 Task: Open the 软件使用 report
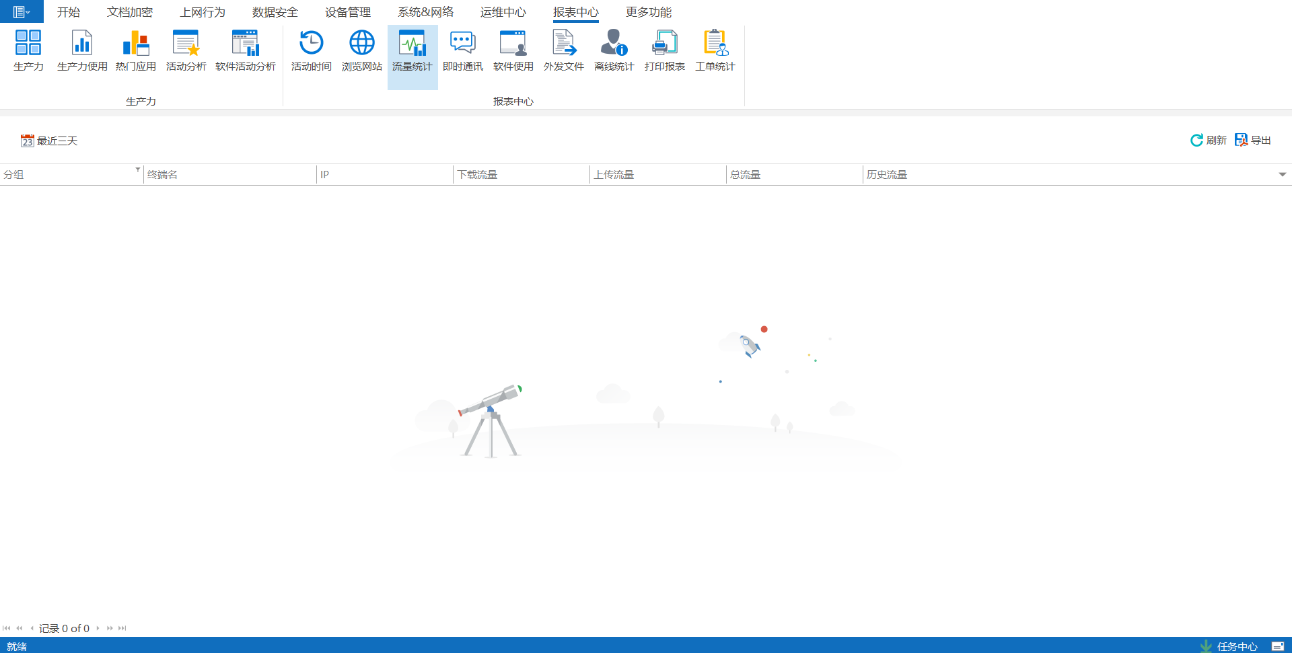[x=513, y=51]
